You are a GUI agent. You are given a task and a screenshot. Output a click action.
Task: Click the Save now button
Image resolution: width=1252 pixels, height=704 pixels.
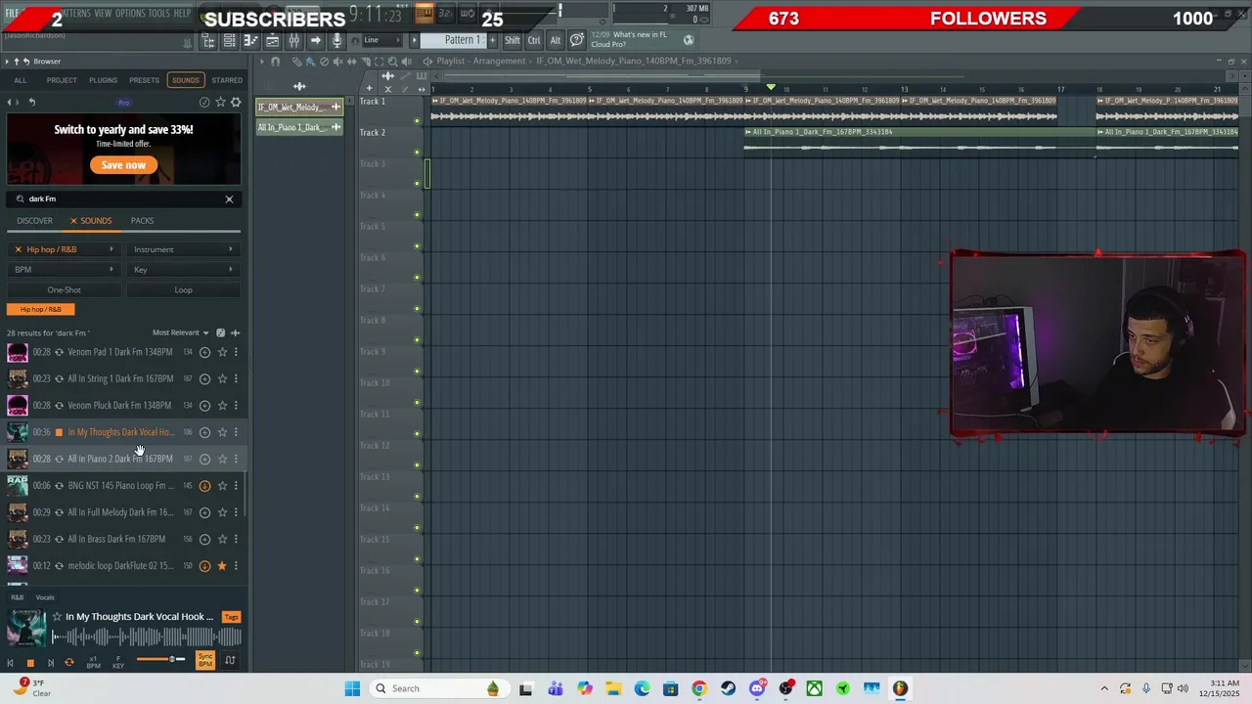point(123,165)
